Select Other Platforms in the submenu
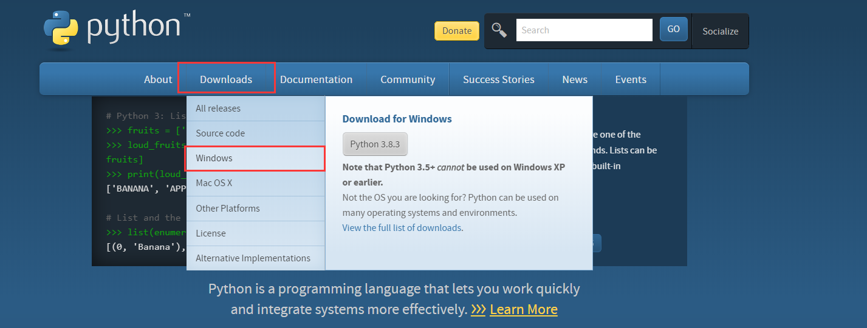The image size is (867, 328). point(228,209)
